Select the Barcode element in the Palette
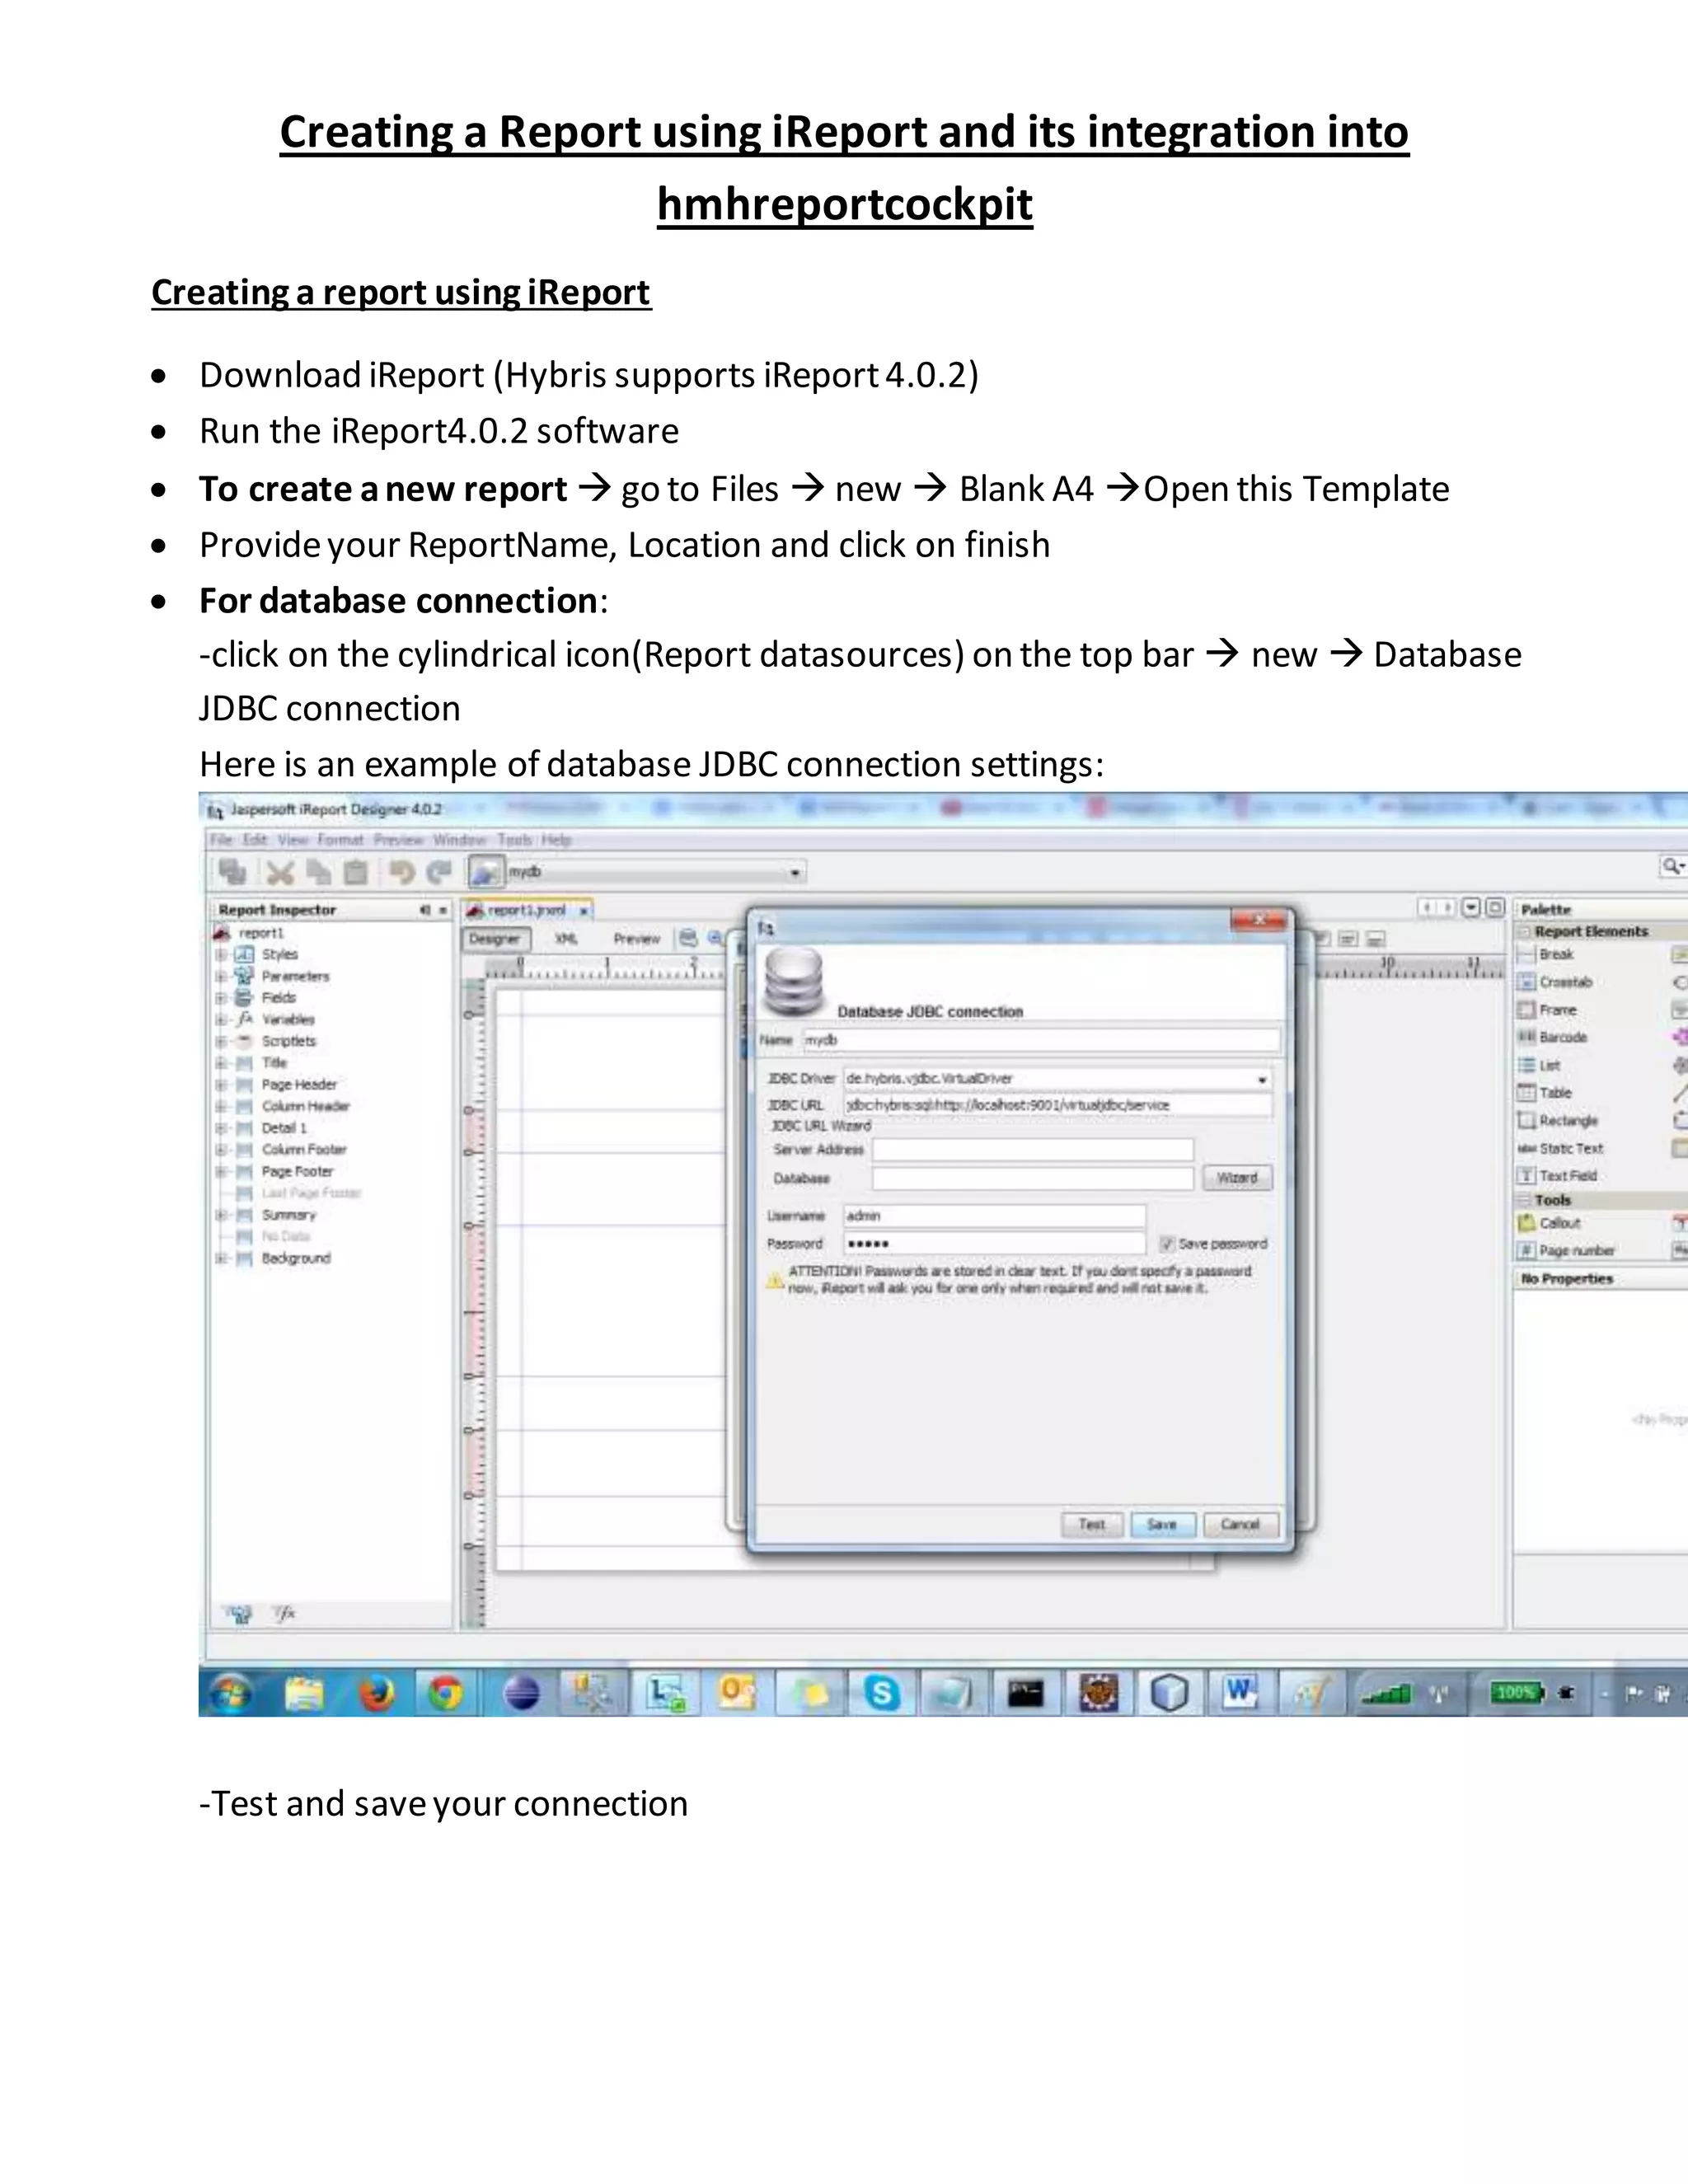This screenshot has height=2184, width=1688. [1562, 1037]
